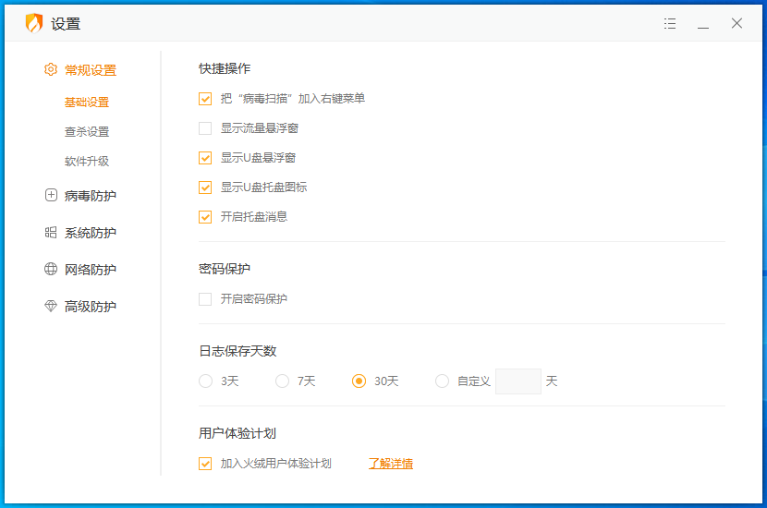The image size is (767, 508).
Task: Click the custom days input field
Action: [518, 381]
